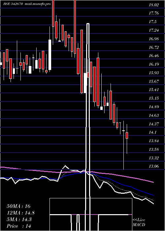Viewport: 165px width, 231px height.
Task: Select the 15.93 price axis label
Action: click(x=154, y=73)
